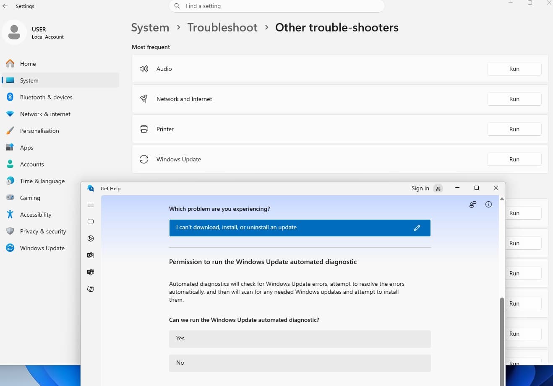
Task: Answer No to automated diagnostic
Action: pos(300,363)
